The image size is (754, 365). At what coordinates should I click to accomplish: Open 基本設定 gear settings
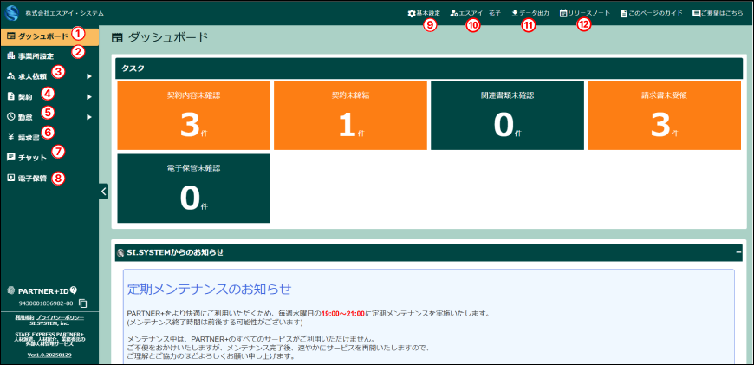coord(424,14)
